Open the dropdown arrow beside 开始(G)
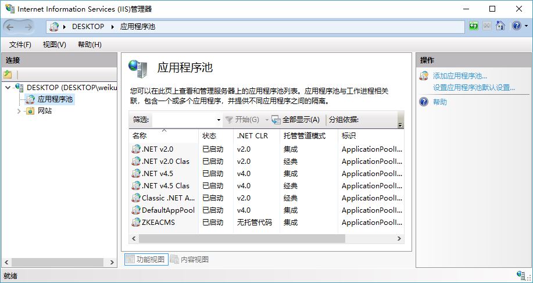Screen dimensions: 533x283 pyautogui.click(x=266, y=120)
